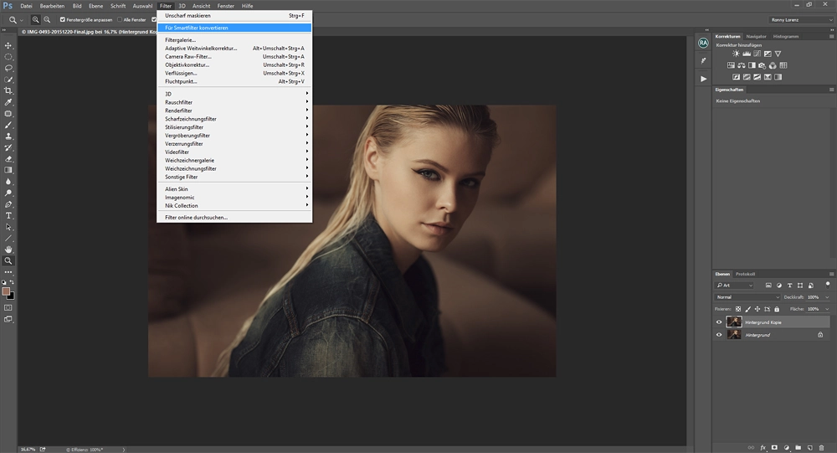Open the RA library panel button
Image resolution: width=837 pixels, height=453 pixels.
[x=703, y=43]
